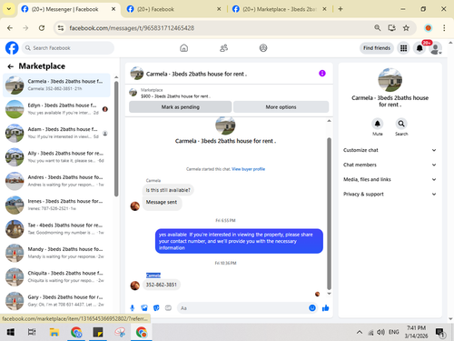Expand Media, files and links section
Image resolution: width=454 pixels, height=341 pixels.
coord(390,179)
